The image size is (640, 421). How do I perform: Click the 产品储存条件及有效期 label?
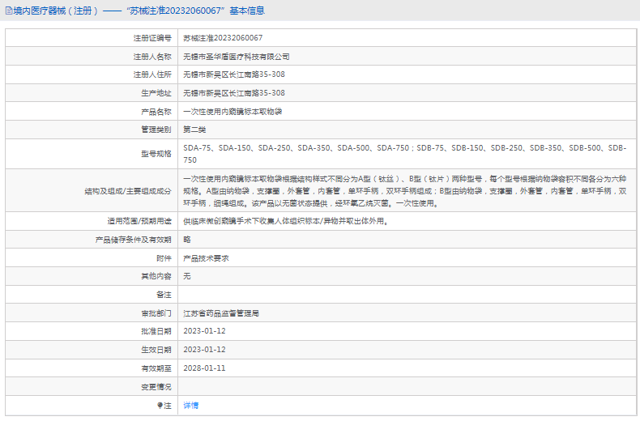click(x=134, y=240)
